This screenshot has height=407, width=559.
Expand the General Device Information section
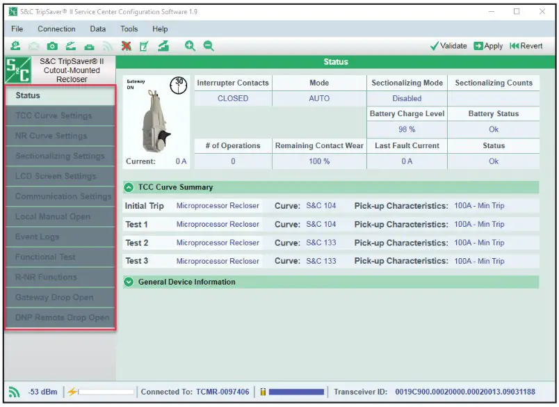coord(129,282)
